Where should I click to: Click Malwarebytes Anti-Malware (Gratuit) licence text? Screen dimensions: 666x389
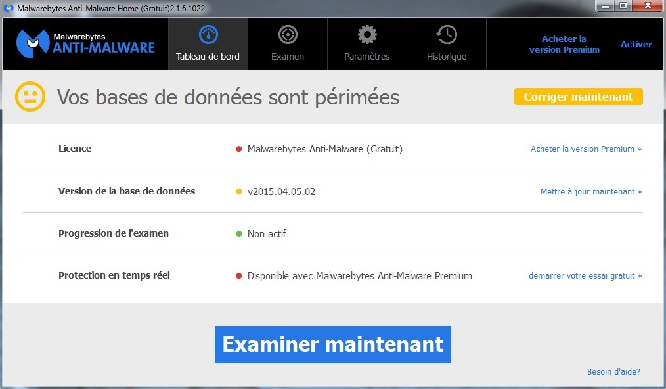[x=325, y=149]
